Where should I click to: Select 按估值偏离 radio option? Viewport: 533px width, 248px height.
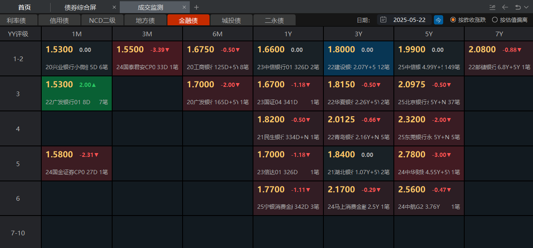[x=495, y=20]
